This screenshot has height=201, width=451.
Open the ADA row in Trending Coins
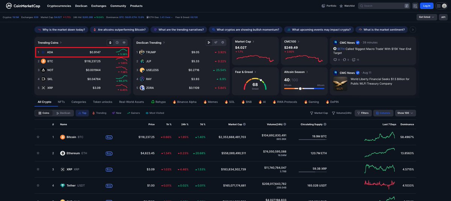[x=82, y=52]
